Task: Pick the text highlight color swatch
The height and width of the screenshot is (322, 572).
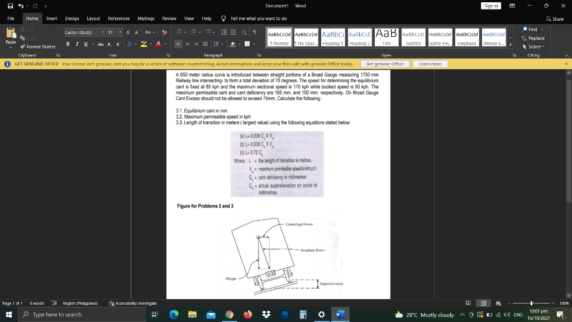Action: tap(144, 44)
